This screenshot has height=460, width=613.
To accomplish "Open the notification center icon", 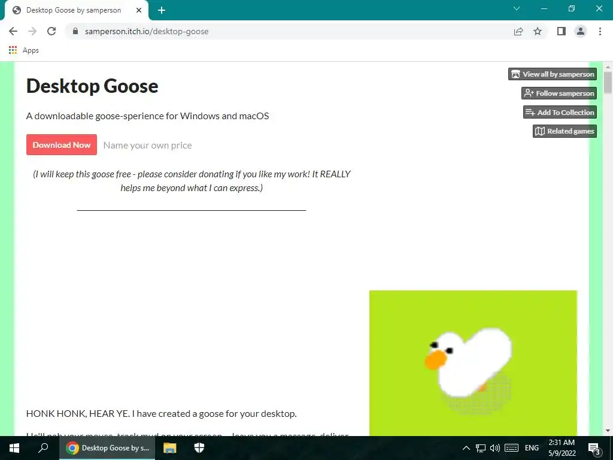I will tap(594, 449).
